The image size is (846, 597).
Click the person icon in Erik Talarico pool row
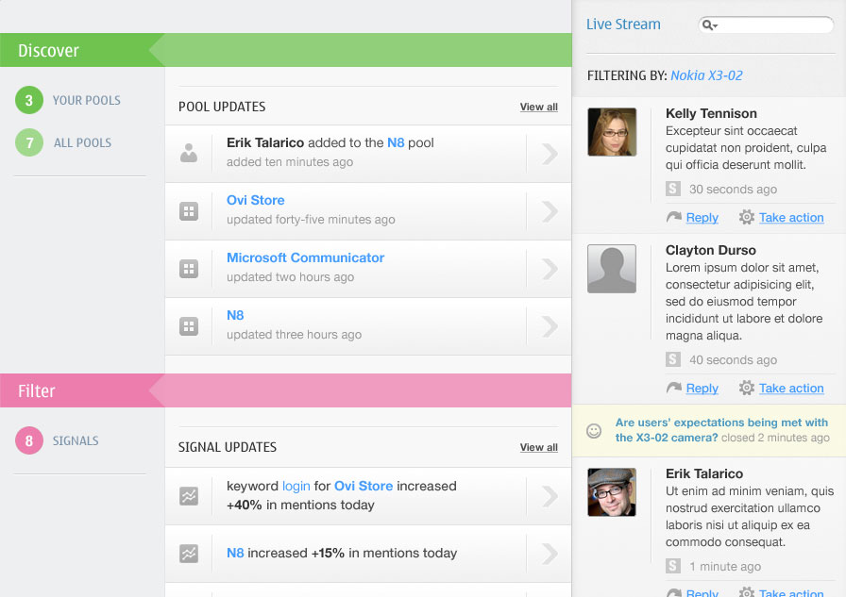189,153
